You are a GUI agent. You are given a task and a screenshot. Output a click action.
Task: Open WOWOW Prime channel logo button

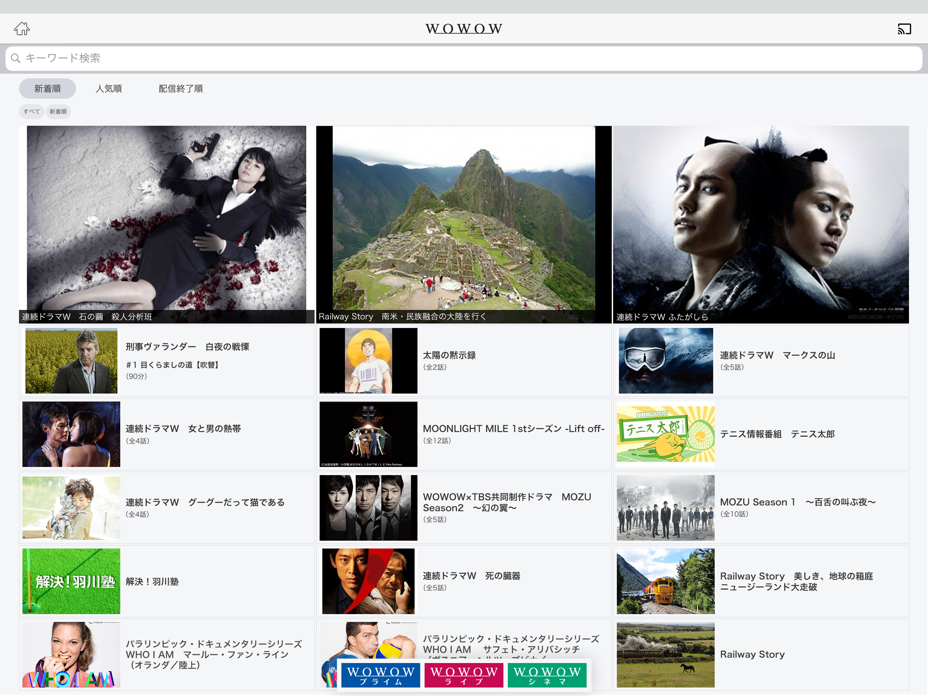380,675
